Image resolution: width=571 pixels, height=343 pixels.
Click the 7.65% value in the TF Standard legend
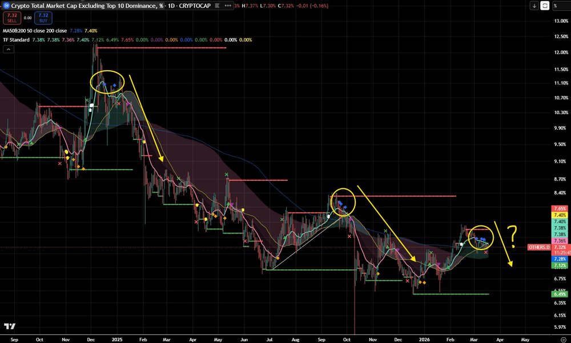click(127, 40)
